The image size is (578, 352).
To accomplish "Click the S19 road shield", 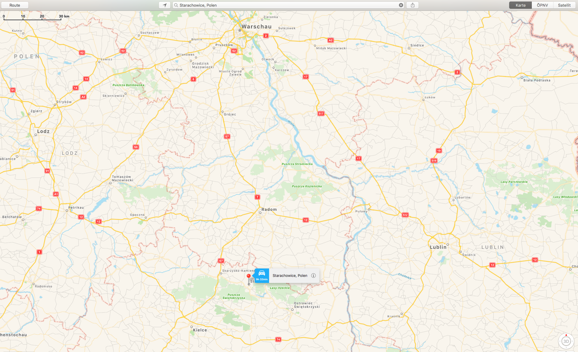I will coord(434,160).
